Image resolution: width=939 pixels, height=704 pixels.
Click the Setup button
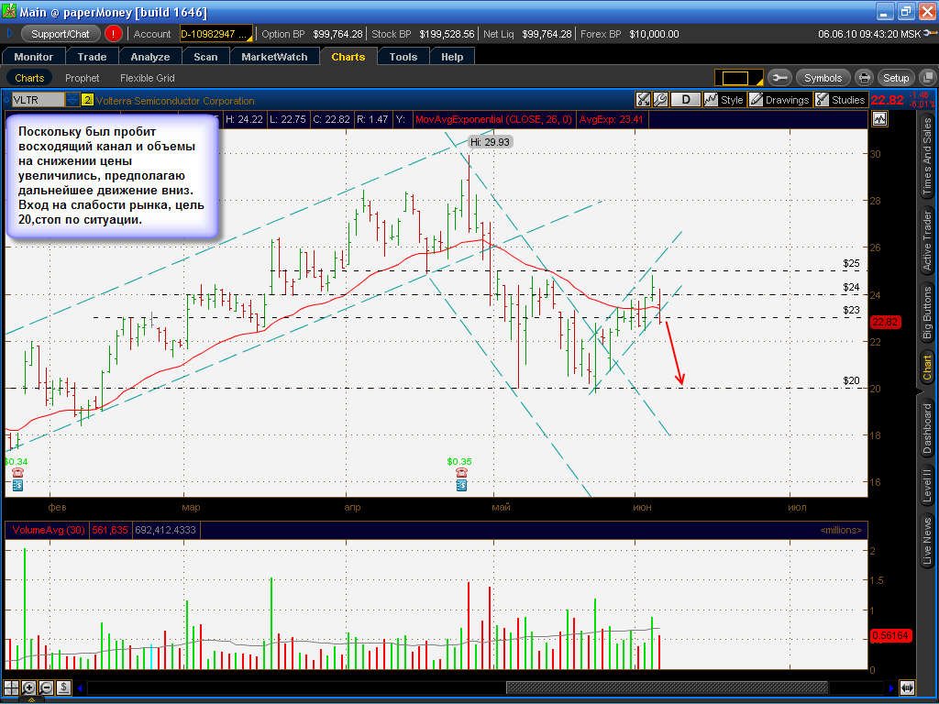(x=896, y=78)
